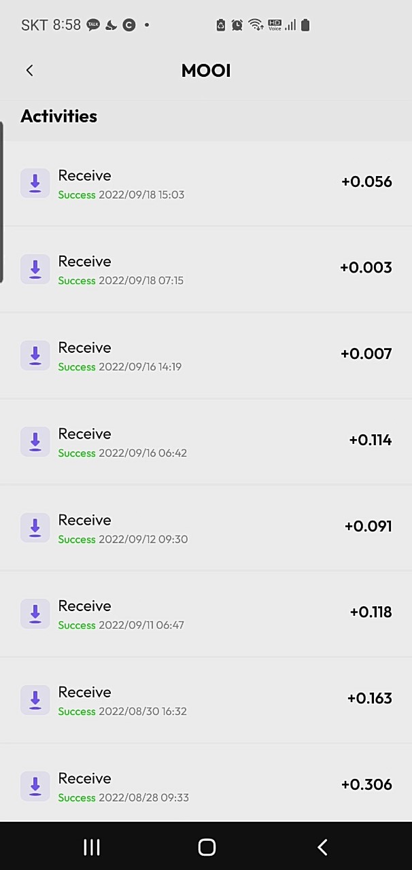Image resolution: width=412 pixels, height=870 pixels.
Task: Select the +0.114 transaction amount
Action: click(x=371, y=440)
